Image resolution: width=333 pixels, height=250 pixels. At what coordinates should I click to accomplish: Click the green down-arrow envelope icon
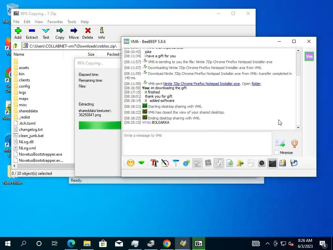pyautogui.click(x=141, y=163)
